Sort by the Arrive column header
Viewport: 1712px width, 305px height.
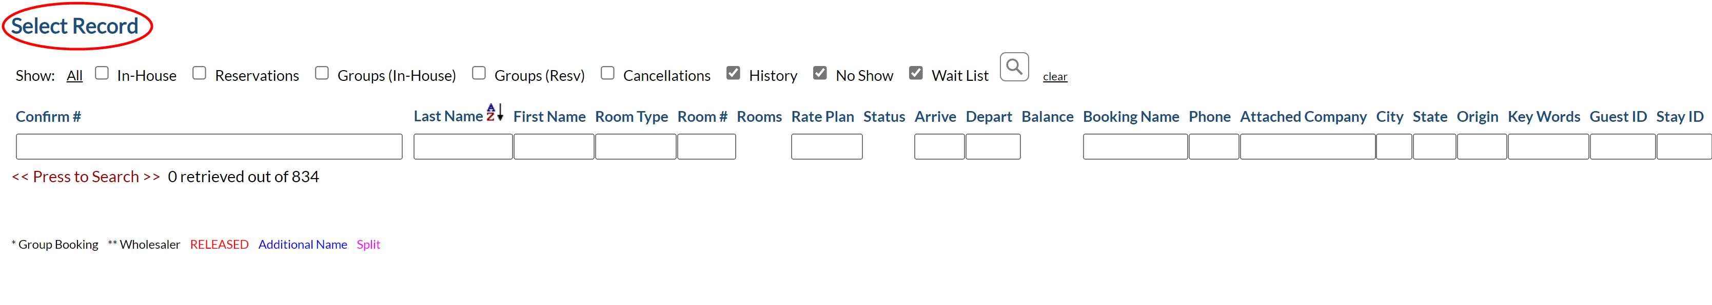coord(935,117)
